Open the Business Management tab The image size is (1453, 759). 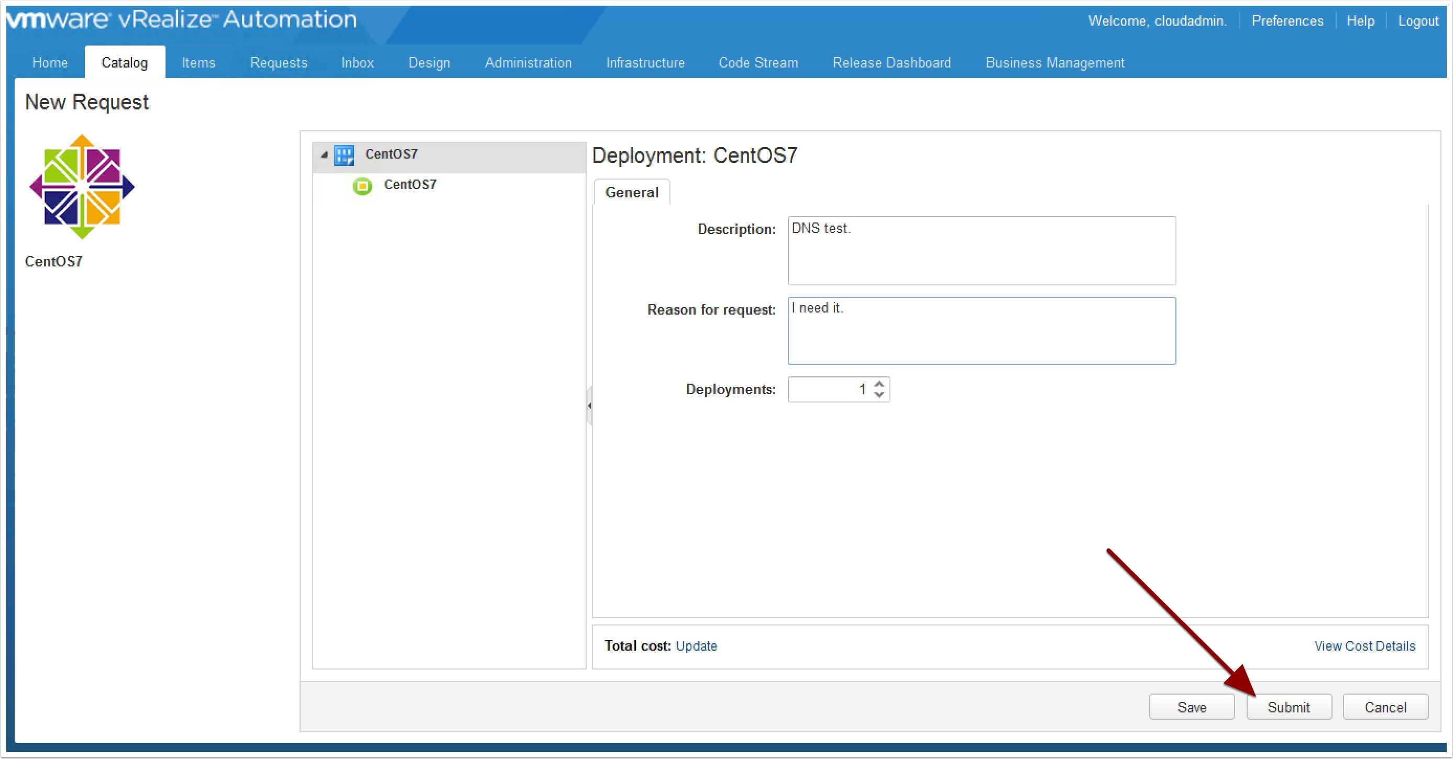click(x=1055, y=62)
